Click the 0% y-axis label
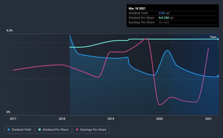The height and width of the screenshot is (138, 223). coord(8,112)
